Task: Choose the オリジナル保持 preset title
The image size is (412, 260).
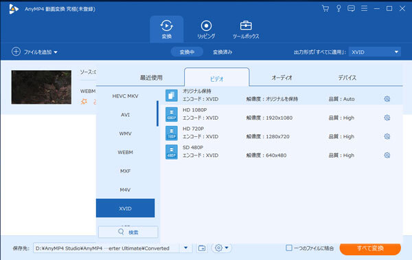Action: [x=197, y=91]
